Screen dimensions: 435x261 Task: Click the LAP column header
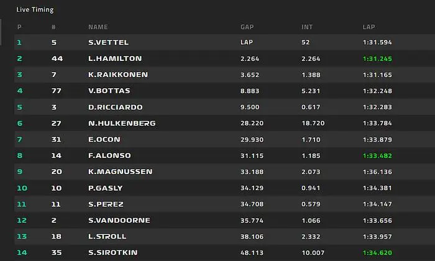coord(369,27)
